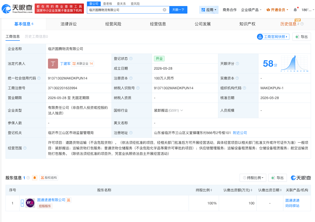
Task: Export 工商信息 with the 导出 button
Action: click(x=302, y=37)
